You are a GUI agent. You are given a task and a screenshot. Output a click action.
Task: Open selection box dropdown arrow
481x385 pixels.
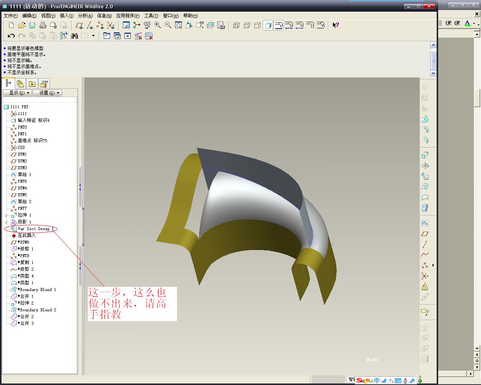(x=93, y=36)
